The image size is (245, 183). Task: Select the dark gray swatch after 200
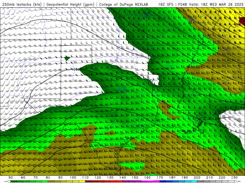(200, 181)
